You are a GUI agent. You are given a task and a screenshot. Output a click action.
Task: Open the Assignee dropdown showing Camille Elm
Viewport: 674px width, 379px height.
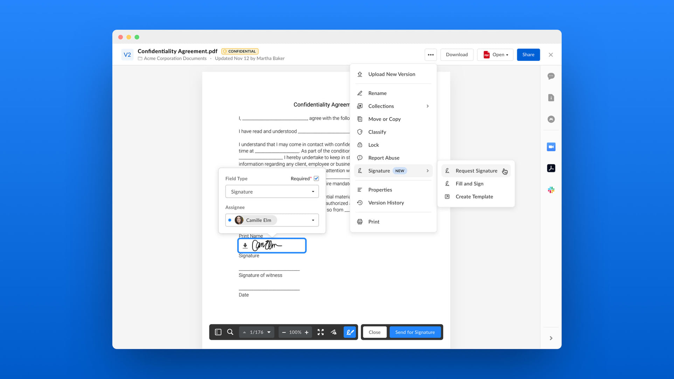(272, 220)
